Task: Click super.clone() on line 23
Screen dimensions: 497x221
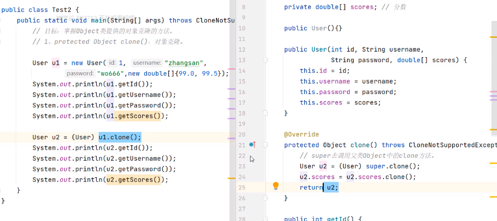Action: [390, 166]
